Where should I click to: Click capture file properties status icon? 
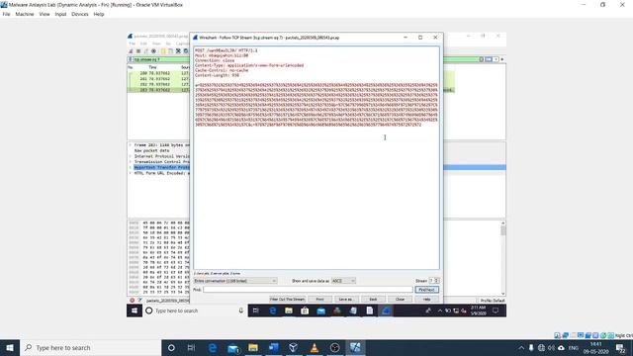139,301
